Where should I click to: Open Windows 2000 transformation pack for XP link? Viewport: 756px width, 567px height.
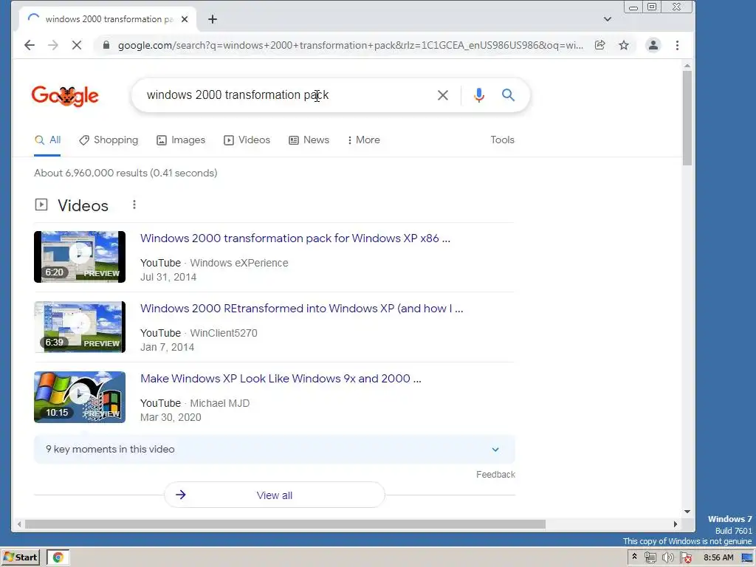click(x=295, y=238)
